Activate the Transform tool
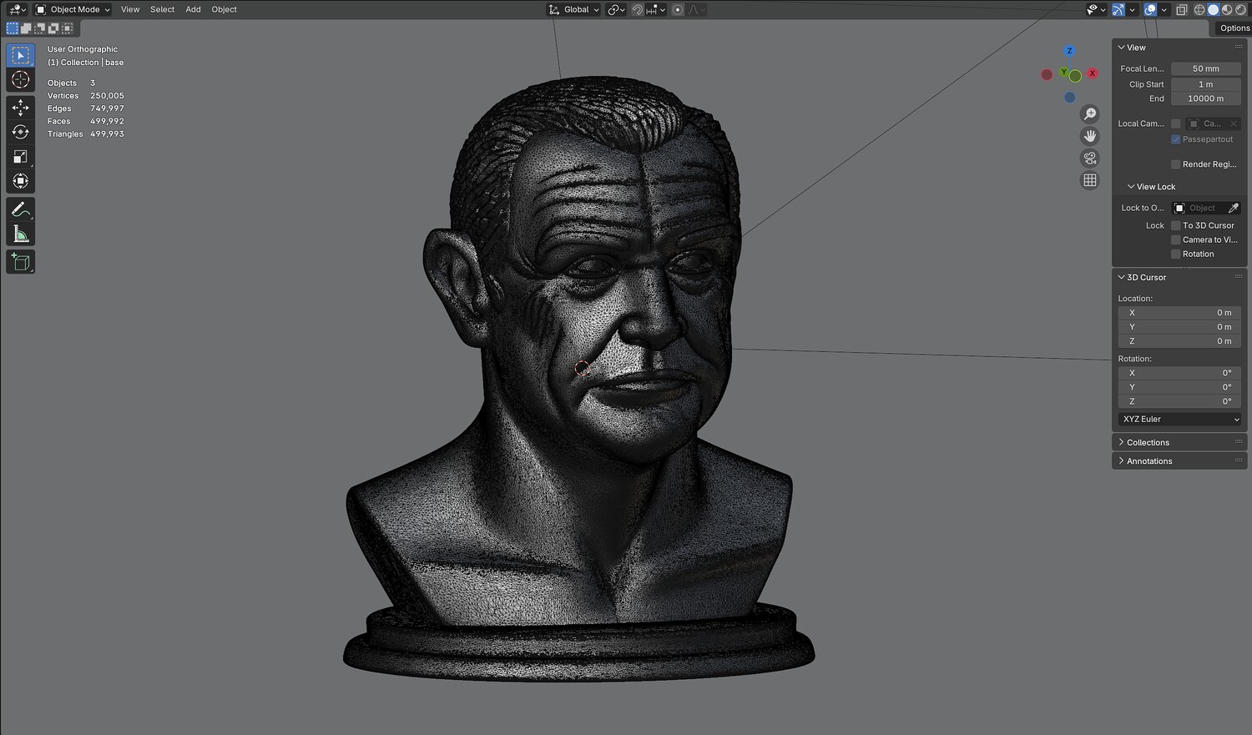This screenshot has width=1252, height=735. (x=21, y=181)
